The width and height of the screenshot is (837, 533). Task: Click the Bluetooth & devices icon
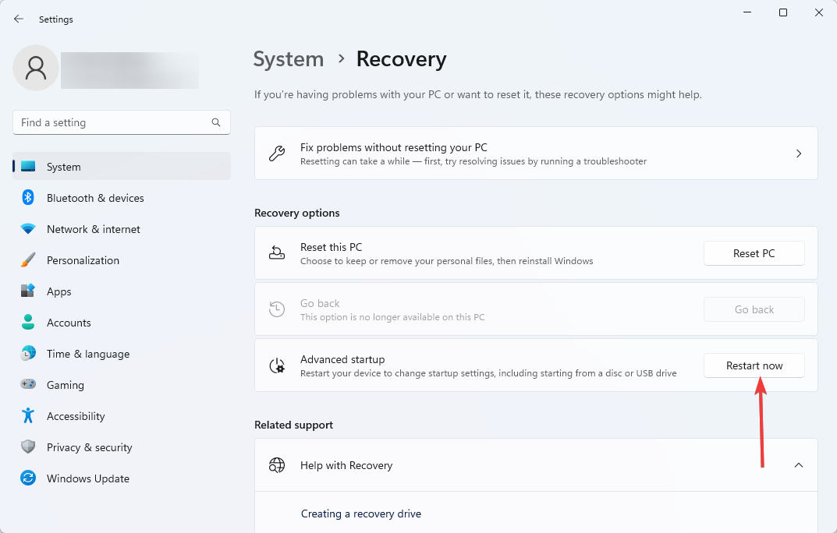point(28,198)
